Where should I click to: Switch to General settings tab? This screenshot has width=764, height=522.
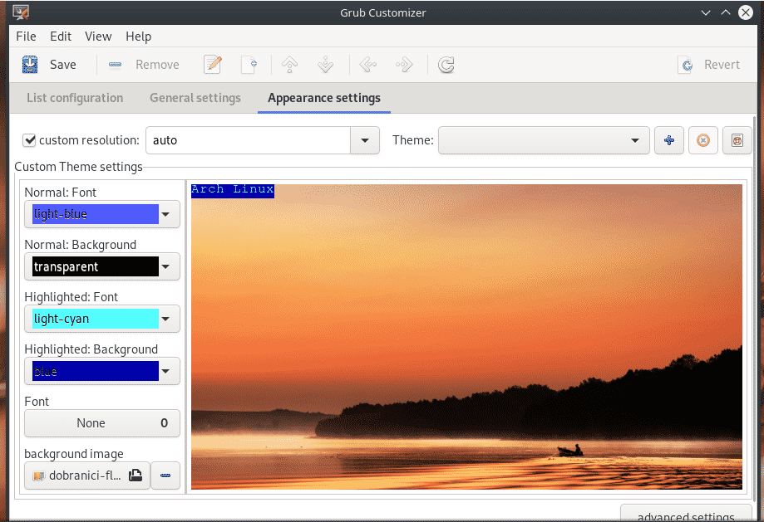(195, 98)
